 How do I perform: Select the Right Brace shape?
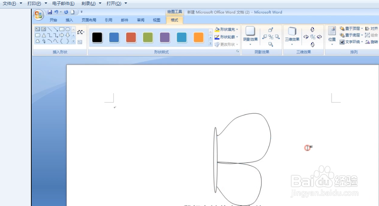(68, 41)
